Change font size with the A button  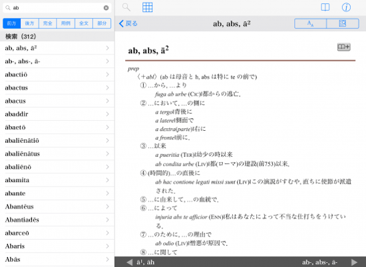click(310, 23)
